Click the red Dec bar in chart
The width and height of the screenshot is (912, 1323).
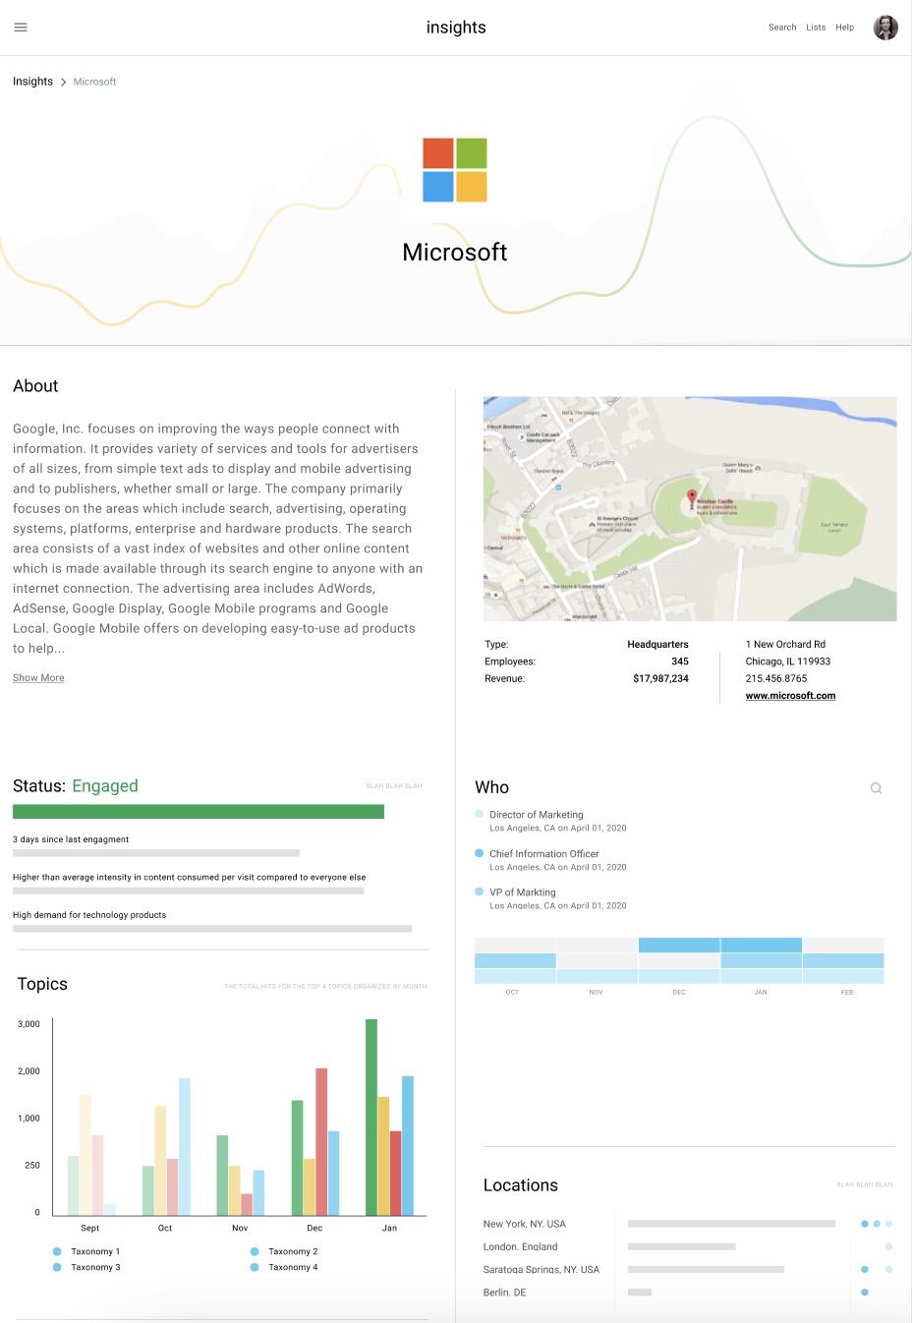click(321, 1142)
